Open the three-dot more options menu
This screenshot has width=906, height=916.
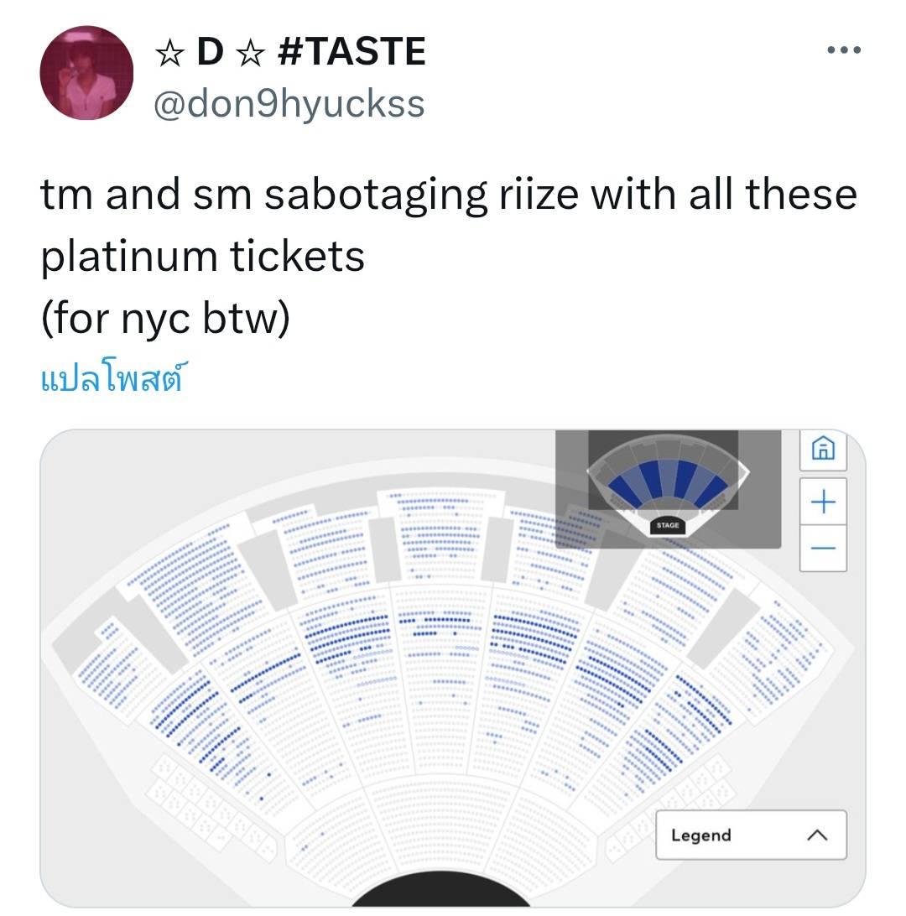(x=843, y=50)
